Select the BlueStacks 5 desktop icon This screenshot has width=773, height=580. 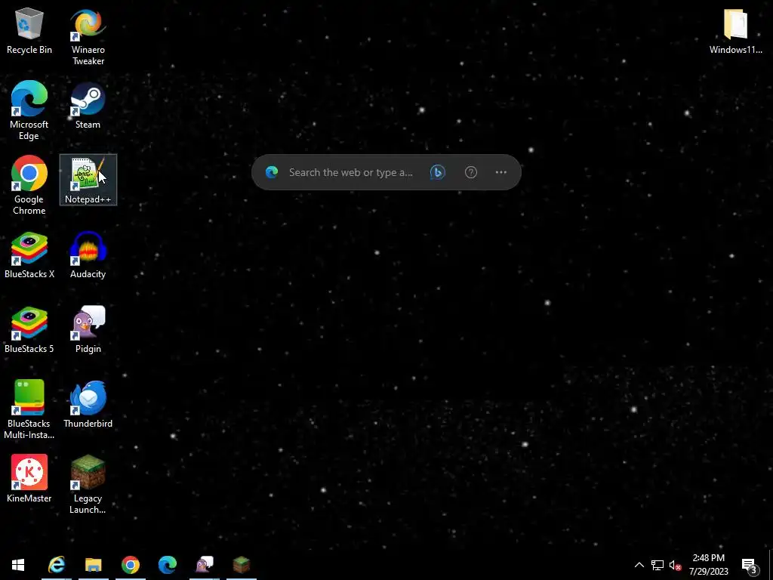coord(29,330)
